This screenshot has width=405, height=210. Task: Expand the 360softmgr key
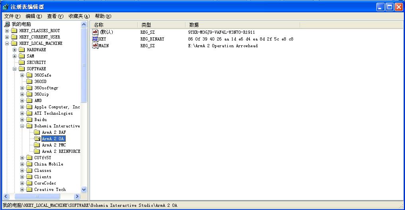click(x=22, y=88)
